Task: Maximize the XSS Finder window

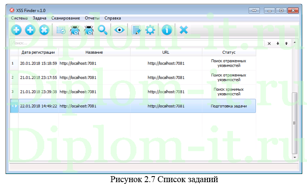Action: (281, 10)
